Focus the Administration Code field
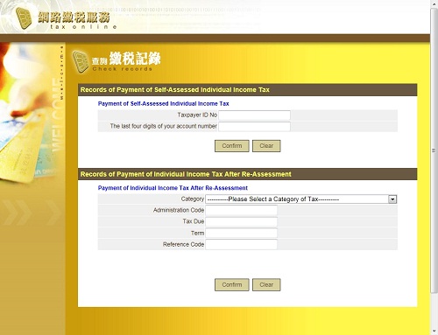This screenshot has width=438, height=335. [241, 210]
